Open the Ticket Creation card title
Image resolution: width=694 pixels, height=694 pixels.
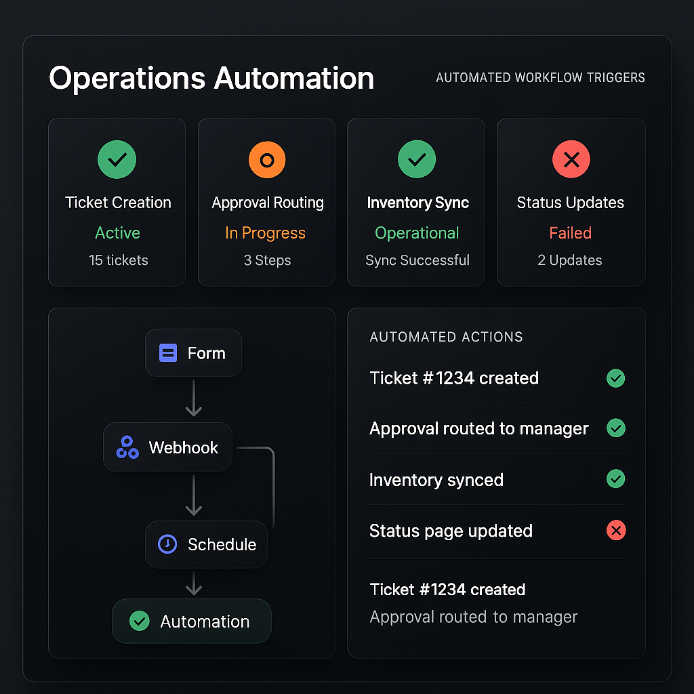point(118,203)
